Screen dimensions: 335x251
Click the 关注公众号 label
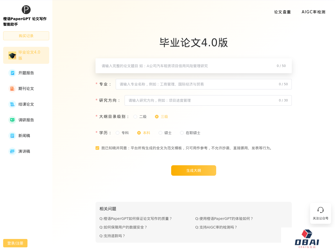[x=321, y=218]
